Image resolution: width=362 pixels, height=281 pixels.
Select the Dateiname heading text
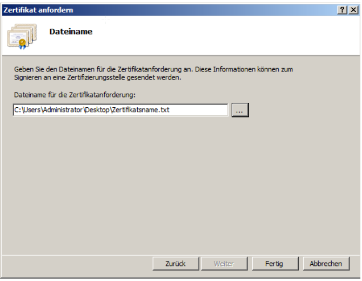[x=71, y=31]
